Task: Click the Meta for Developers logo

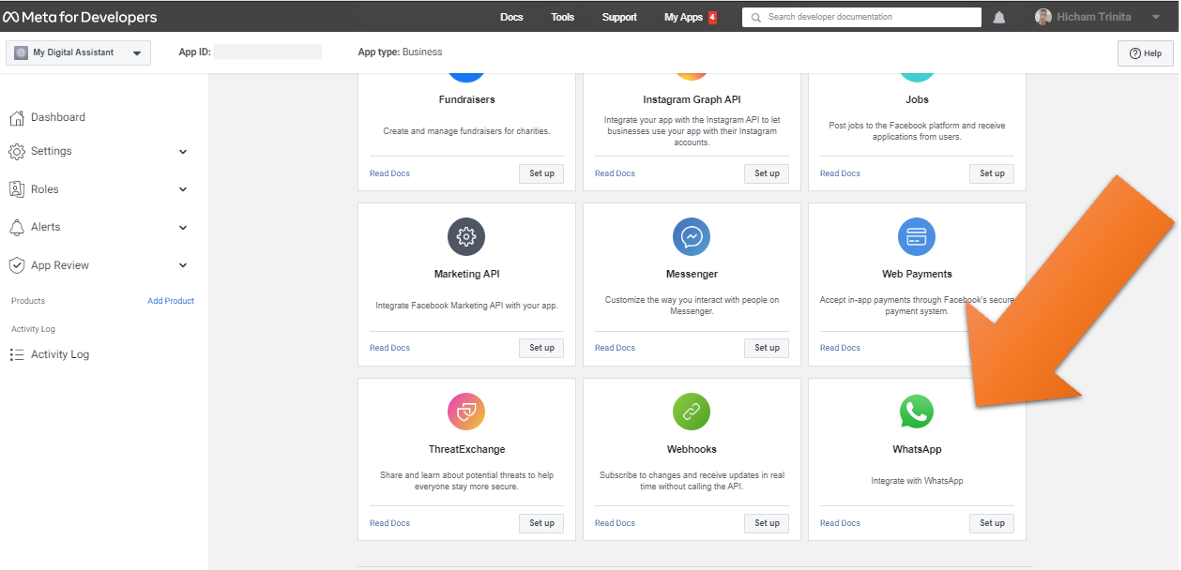Action: tap(80, 17)
